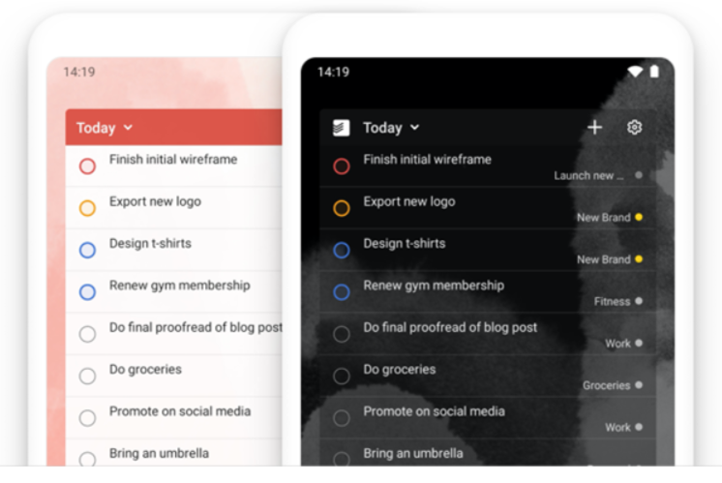
Task: Open Design t-shirts task, light widget
Action: [x=150, y=243]
